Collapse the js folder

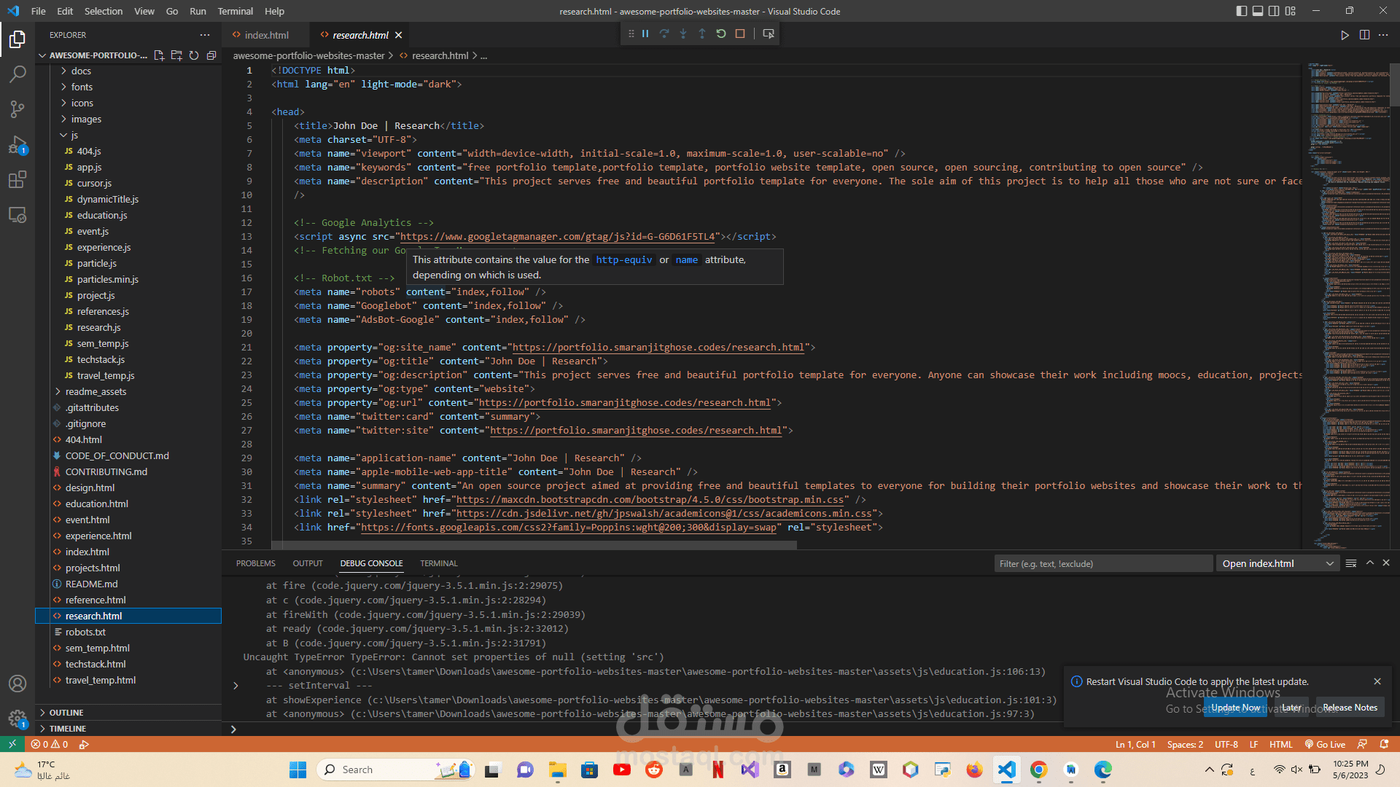click(74, 135)
